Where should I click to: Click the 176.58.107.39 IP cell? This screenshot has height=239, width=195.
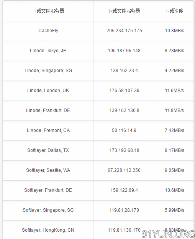coord(124,91)
